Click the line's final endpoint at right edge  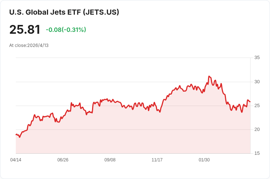[250, 102]
